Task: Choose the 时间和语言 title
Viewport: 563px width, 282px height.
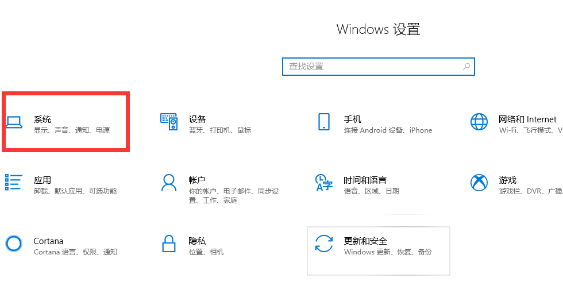Action: point(365,180)
